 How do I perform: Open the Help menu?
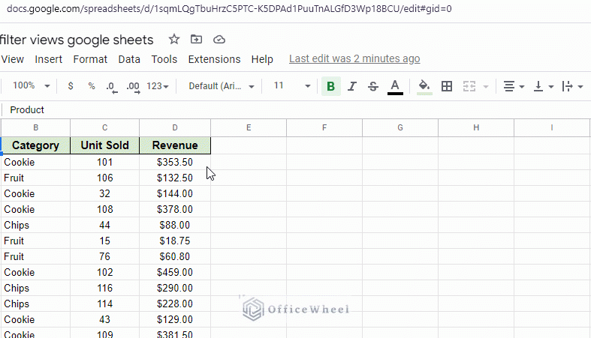(262, 59)
